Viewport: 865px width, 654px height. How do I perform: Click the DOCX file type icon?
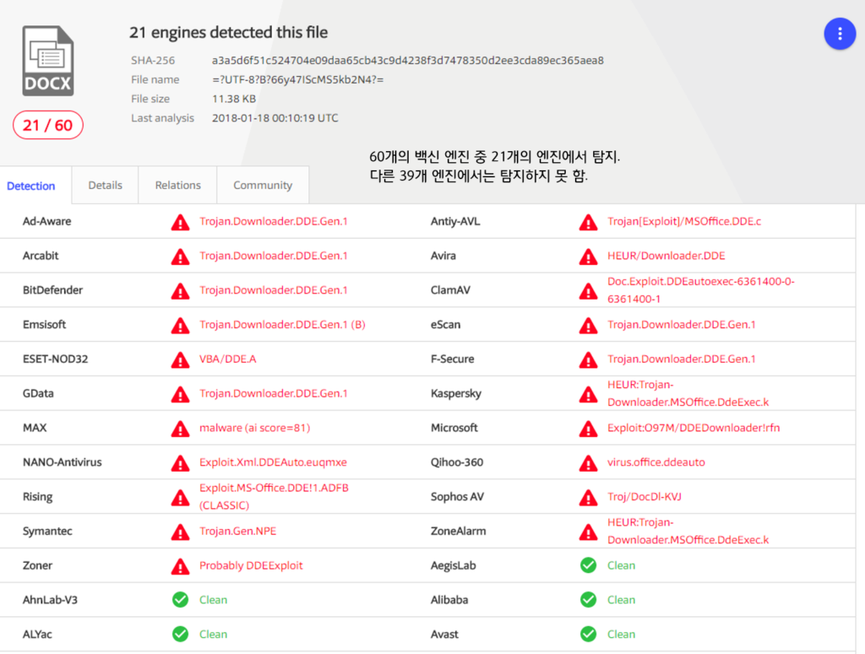click(x=47, y=60)
